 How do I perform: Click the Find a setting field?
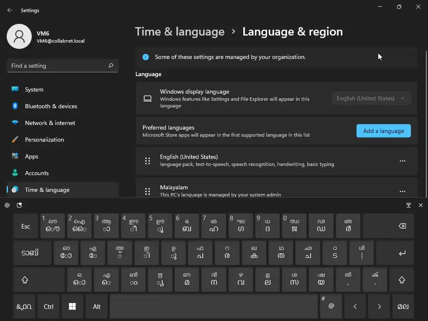pyautogui.click(x=63, y=66)
